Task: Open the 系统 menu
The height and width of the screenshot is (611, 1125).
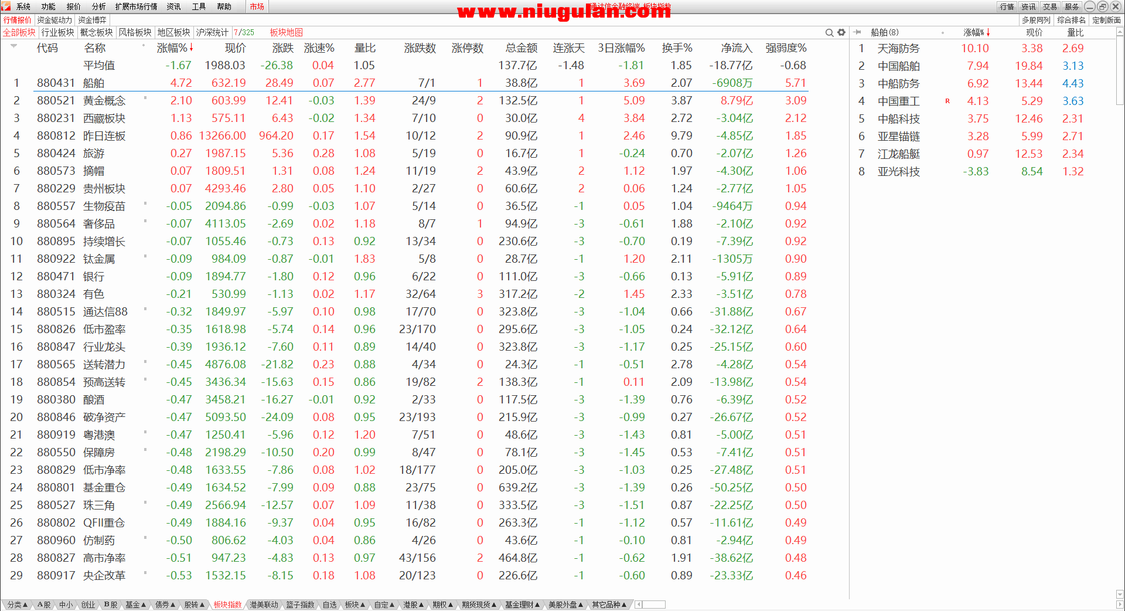Action: [23, 6]
